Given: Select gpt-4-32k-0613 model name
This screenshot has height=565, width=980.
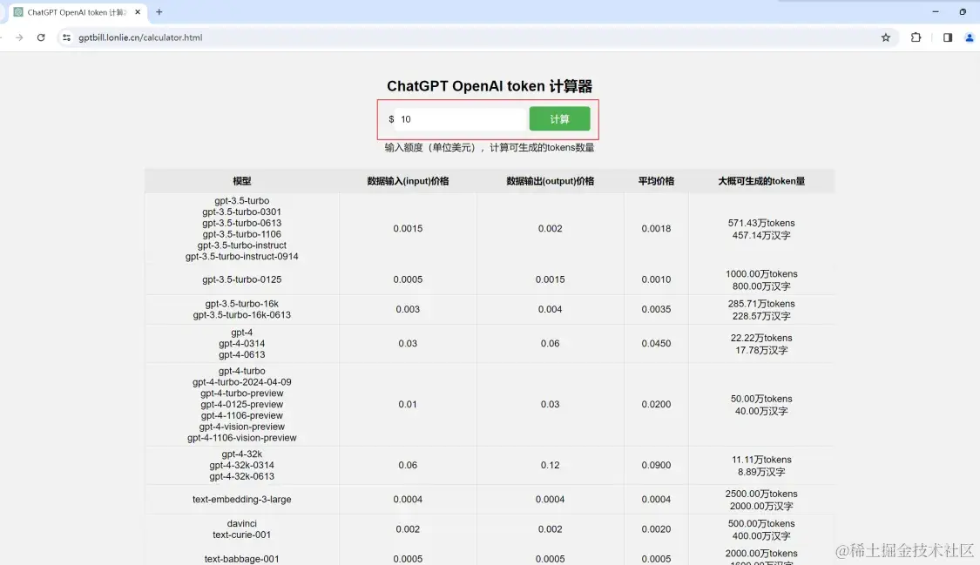Looking at the screenshot, I should (242, 476).
